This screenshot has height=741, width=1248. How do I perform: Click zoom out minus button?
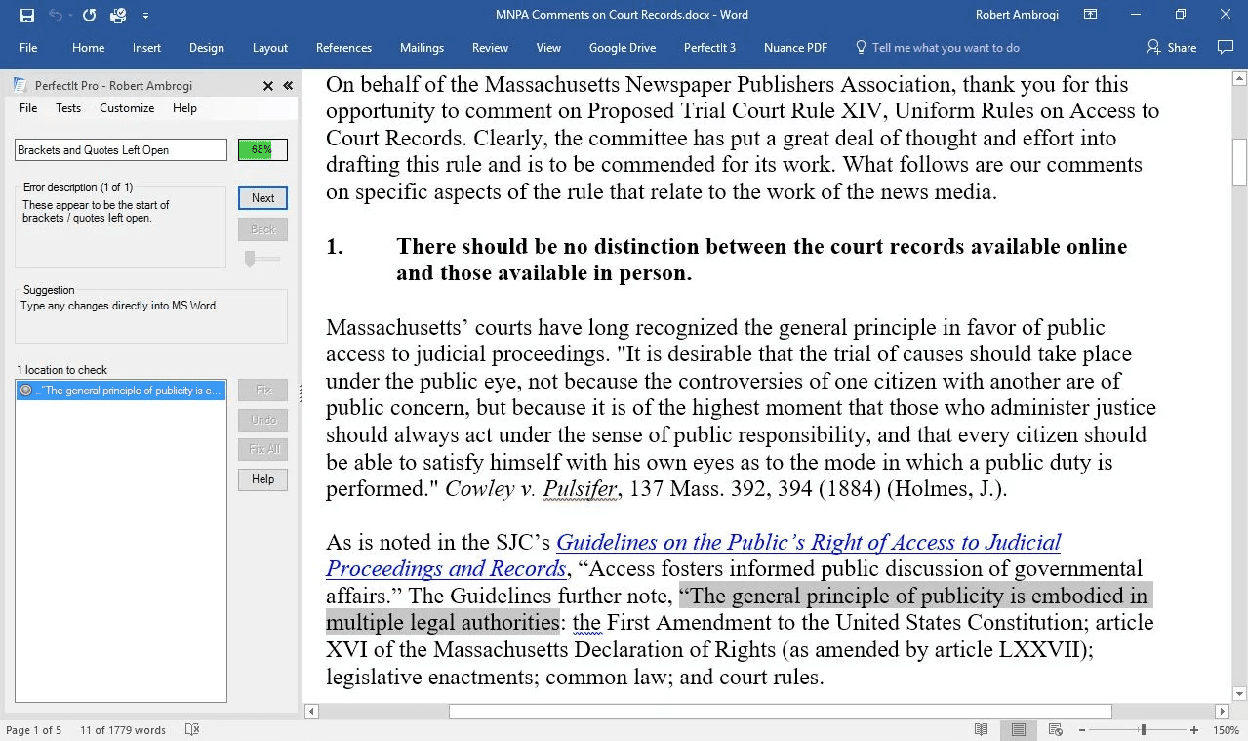pyautogui.click(x=1082, y=730)
